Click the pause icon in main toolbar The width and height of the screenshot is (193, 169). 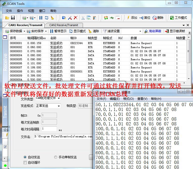coord(41,18)
